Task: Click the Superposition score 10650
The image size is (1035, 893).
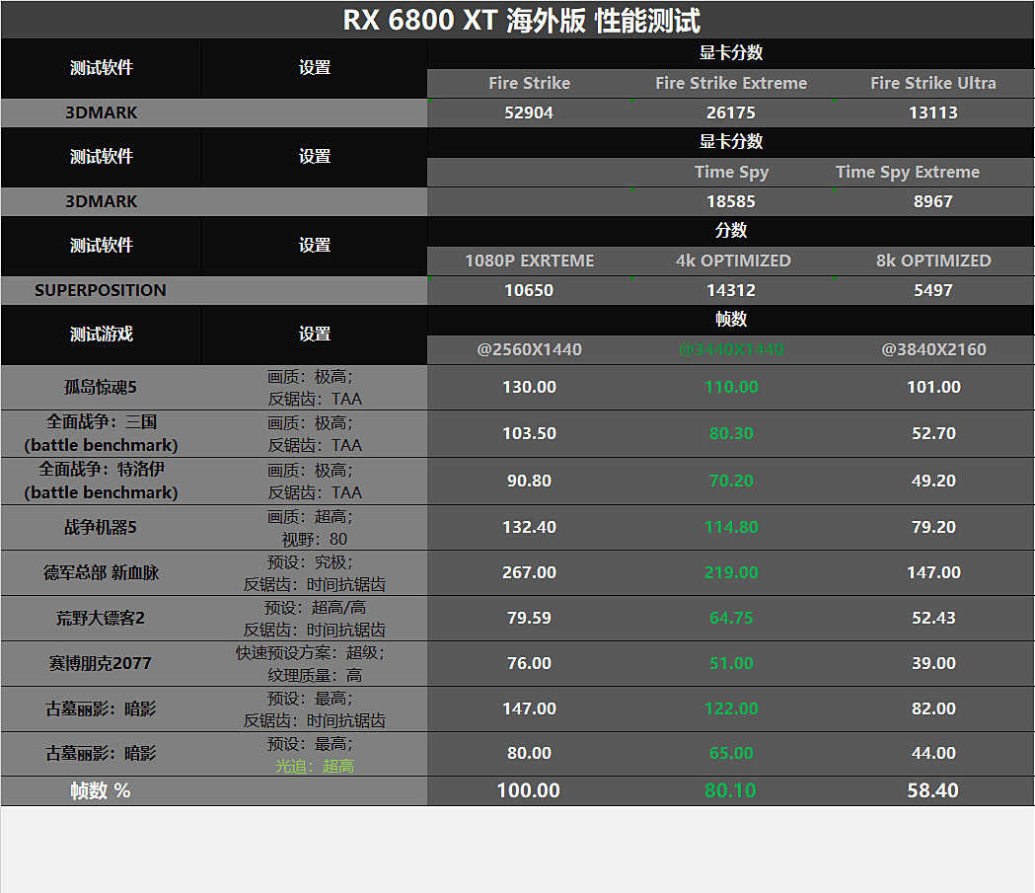Action: point(529,290)
